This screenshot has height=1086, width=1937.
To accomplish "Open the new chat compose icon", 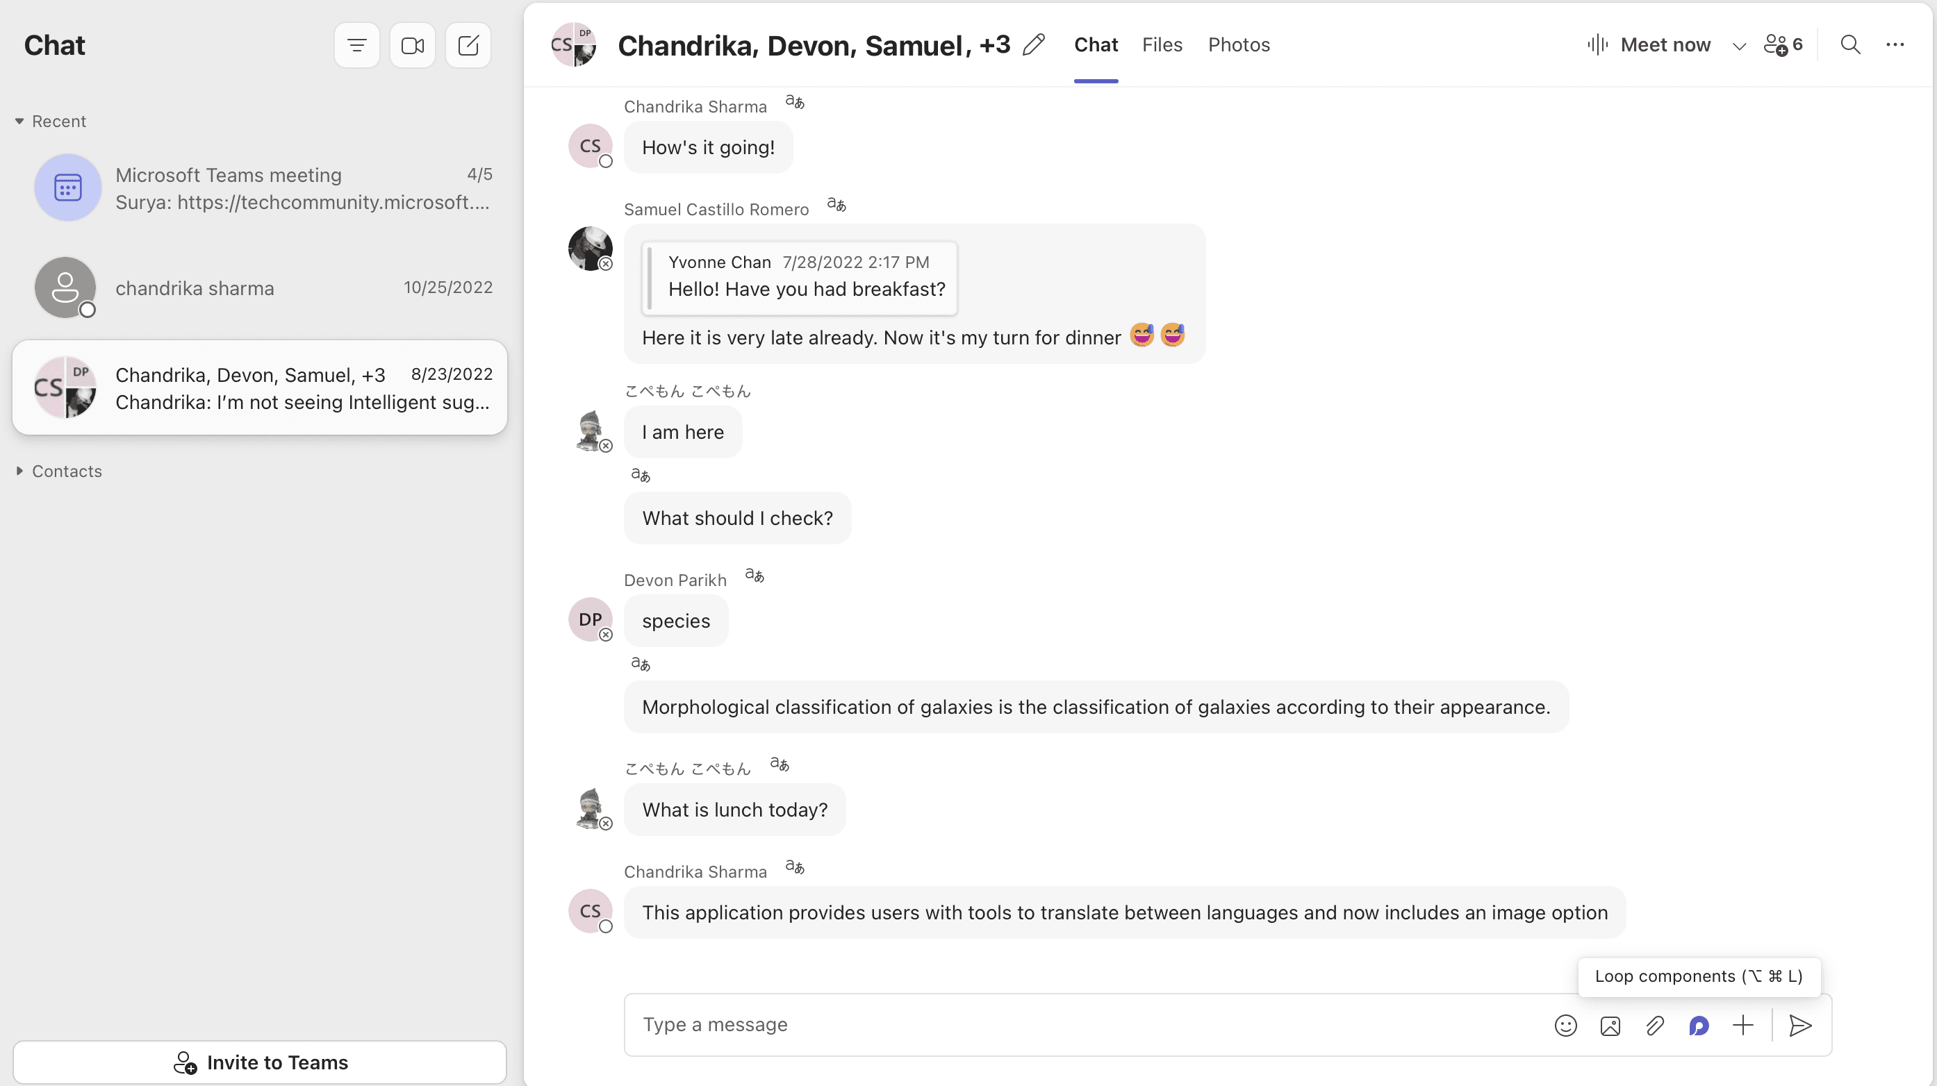I will coord(468,46).
